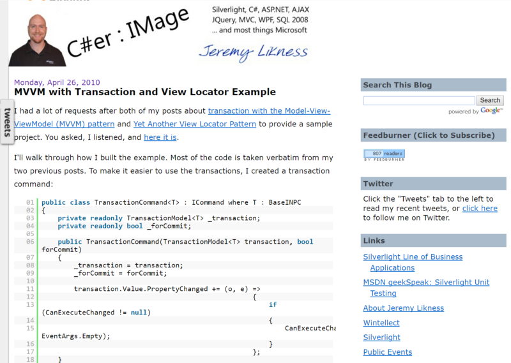Open Yet Another View Locator Pattern link
Image resolution: width=511 pixels, height=363 pixels.
tap(195, 124)
